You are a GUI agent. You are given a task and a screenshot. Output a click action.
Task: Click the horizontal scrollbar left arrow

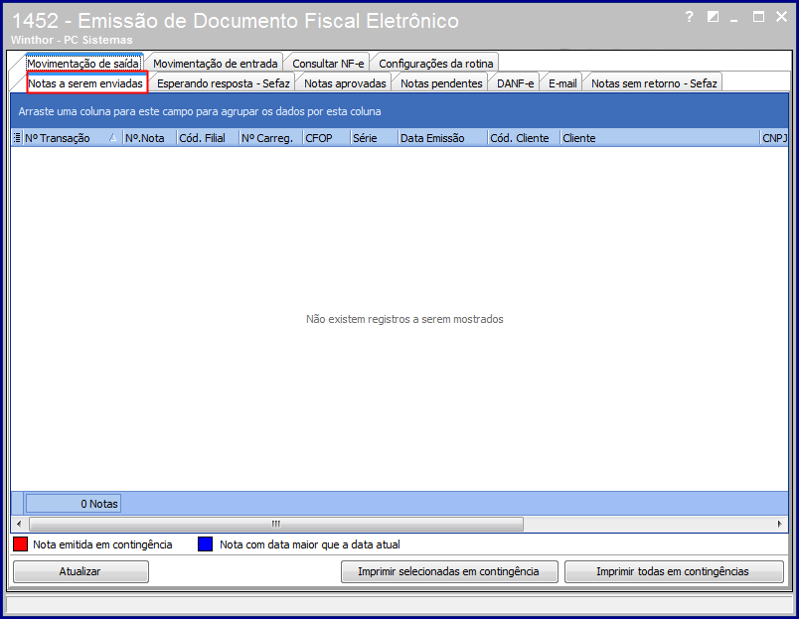(19, 524)
